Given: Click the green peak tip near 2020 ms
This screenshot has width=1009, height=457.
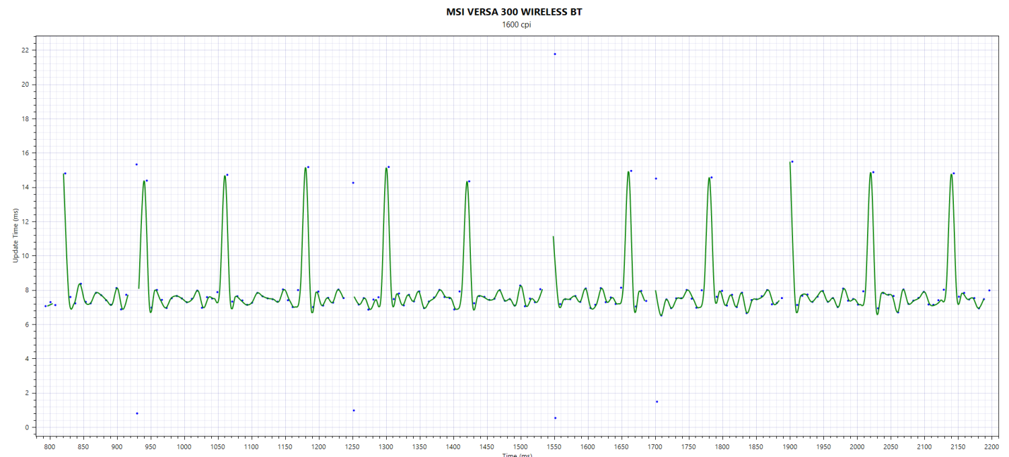Looking at the screenshot, I should point(870,173).
